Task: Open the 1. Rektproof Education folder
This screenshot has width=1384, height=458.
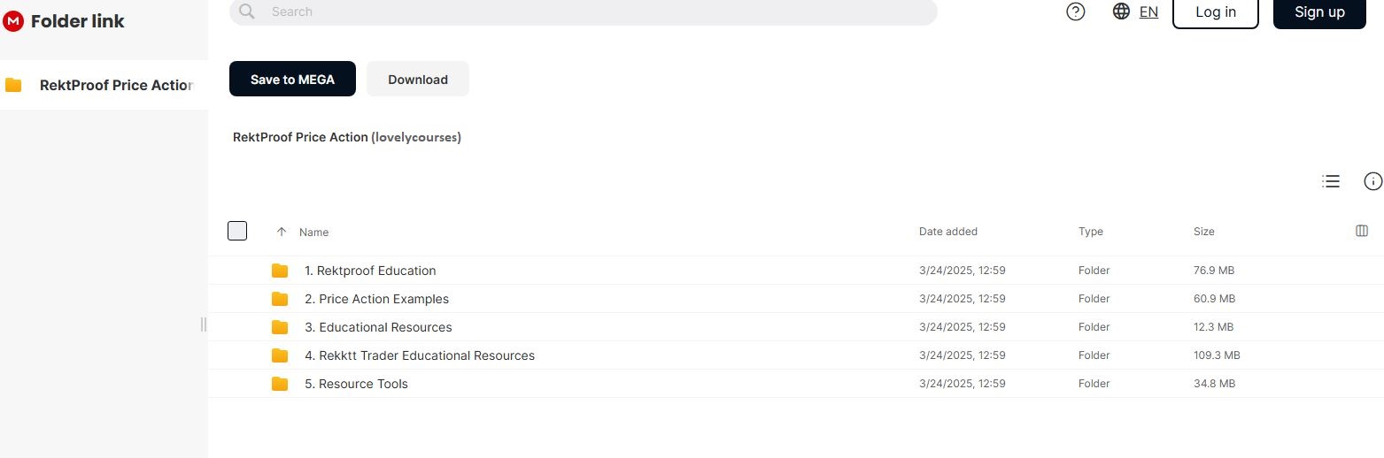Action: pos(370,271)
